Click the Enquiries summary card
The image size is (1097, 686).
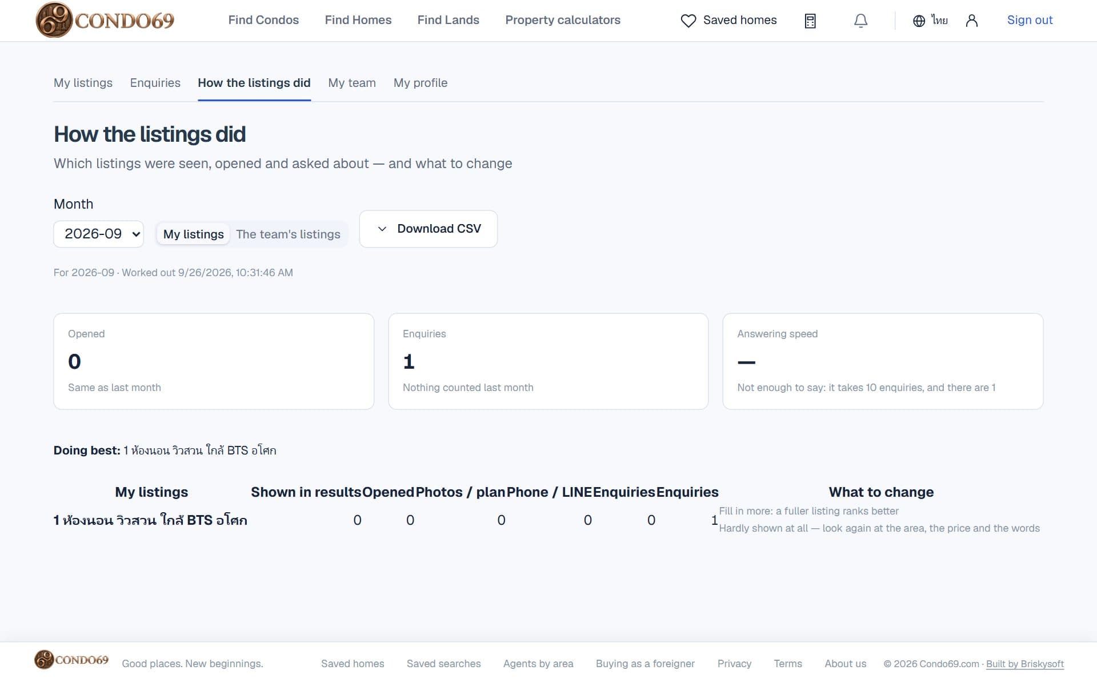pos(548,361)
